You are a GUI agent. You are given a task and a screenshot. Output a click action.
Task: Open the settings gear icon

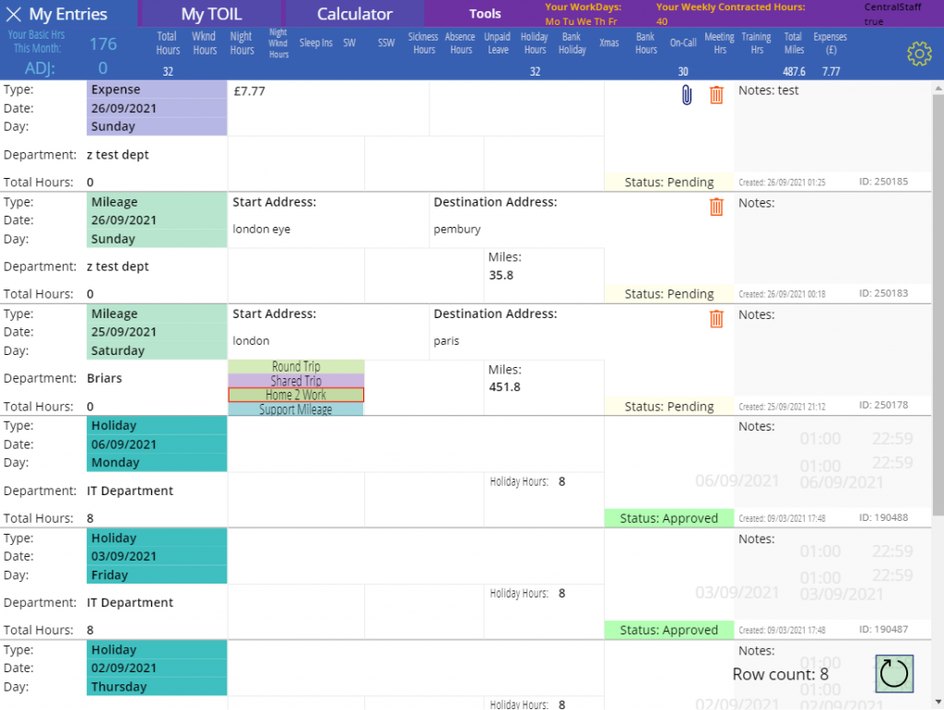coord(919,53)
